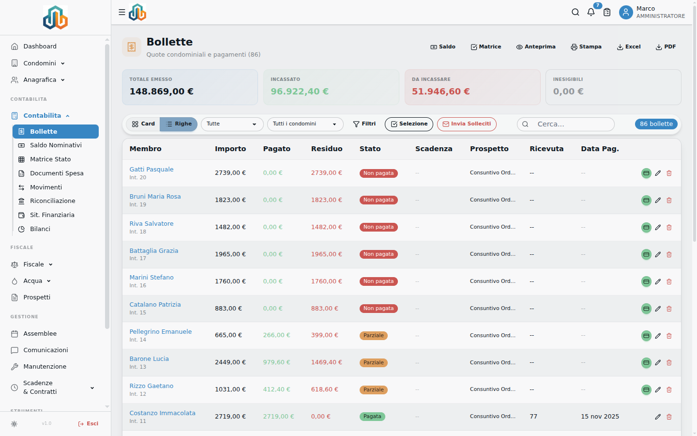697x436 pixels.
Task: Switch to Card view
Action: click(143, 124)
